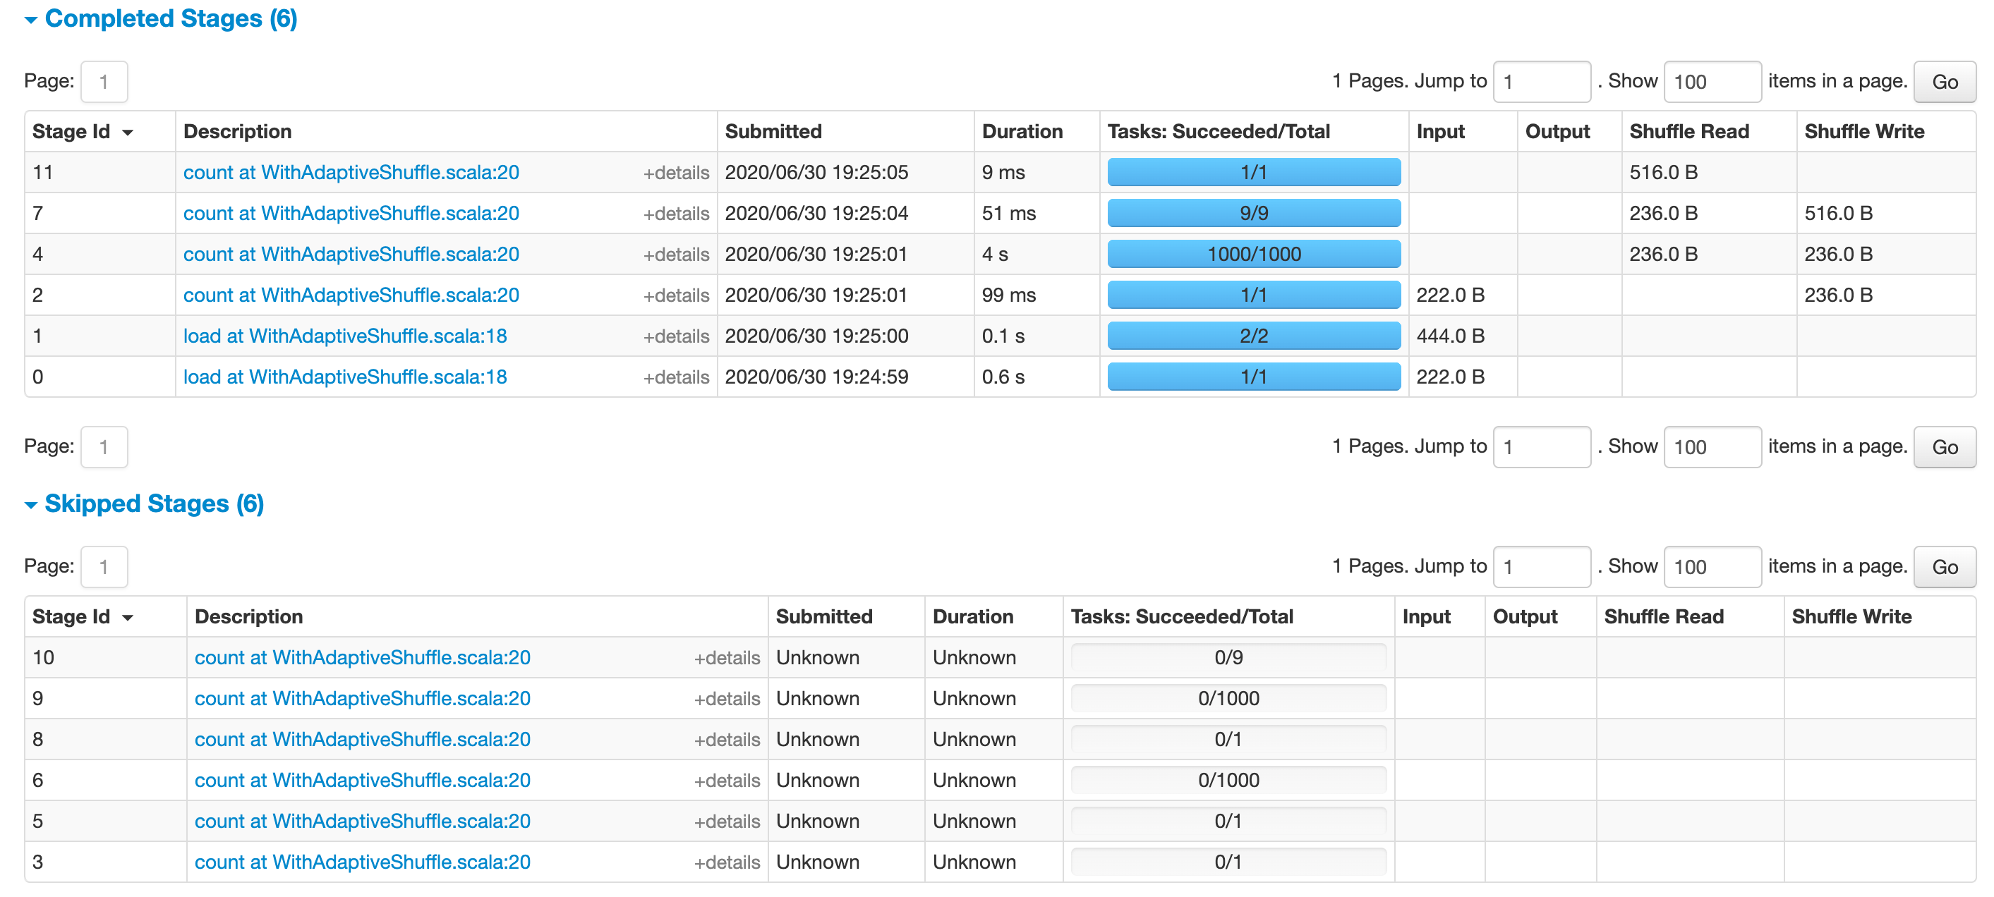This screenshot has height=897, width=1994.
Task: Show +details for completed stage 4
Action: [x=675, y=255]
